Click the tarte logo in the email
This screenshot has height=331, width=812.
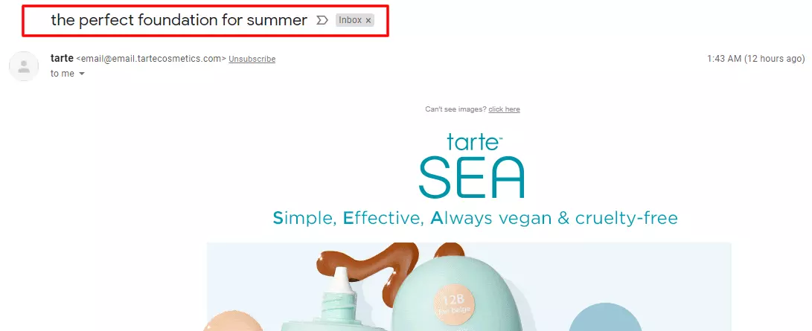tap(473, 142)
